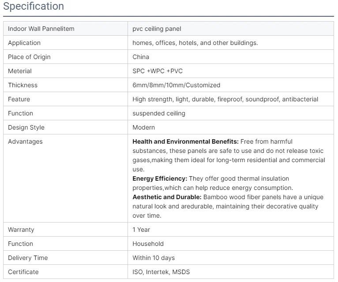The height and width of the screenshot is (282, 338).
Task: Click the Design Style label
Action: pos(26,127)
